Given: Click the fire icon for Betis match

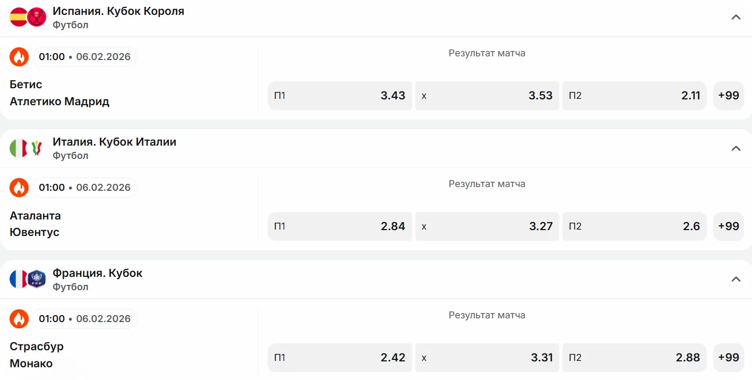Looking at the screenshot, I should pyautogui.click(x=19, y=57).
